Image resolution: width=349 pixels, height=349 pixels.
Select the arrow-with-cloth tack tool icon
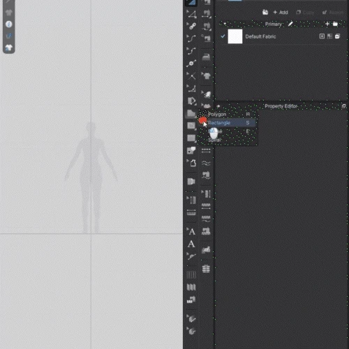pos(206,94)
